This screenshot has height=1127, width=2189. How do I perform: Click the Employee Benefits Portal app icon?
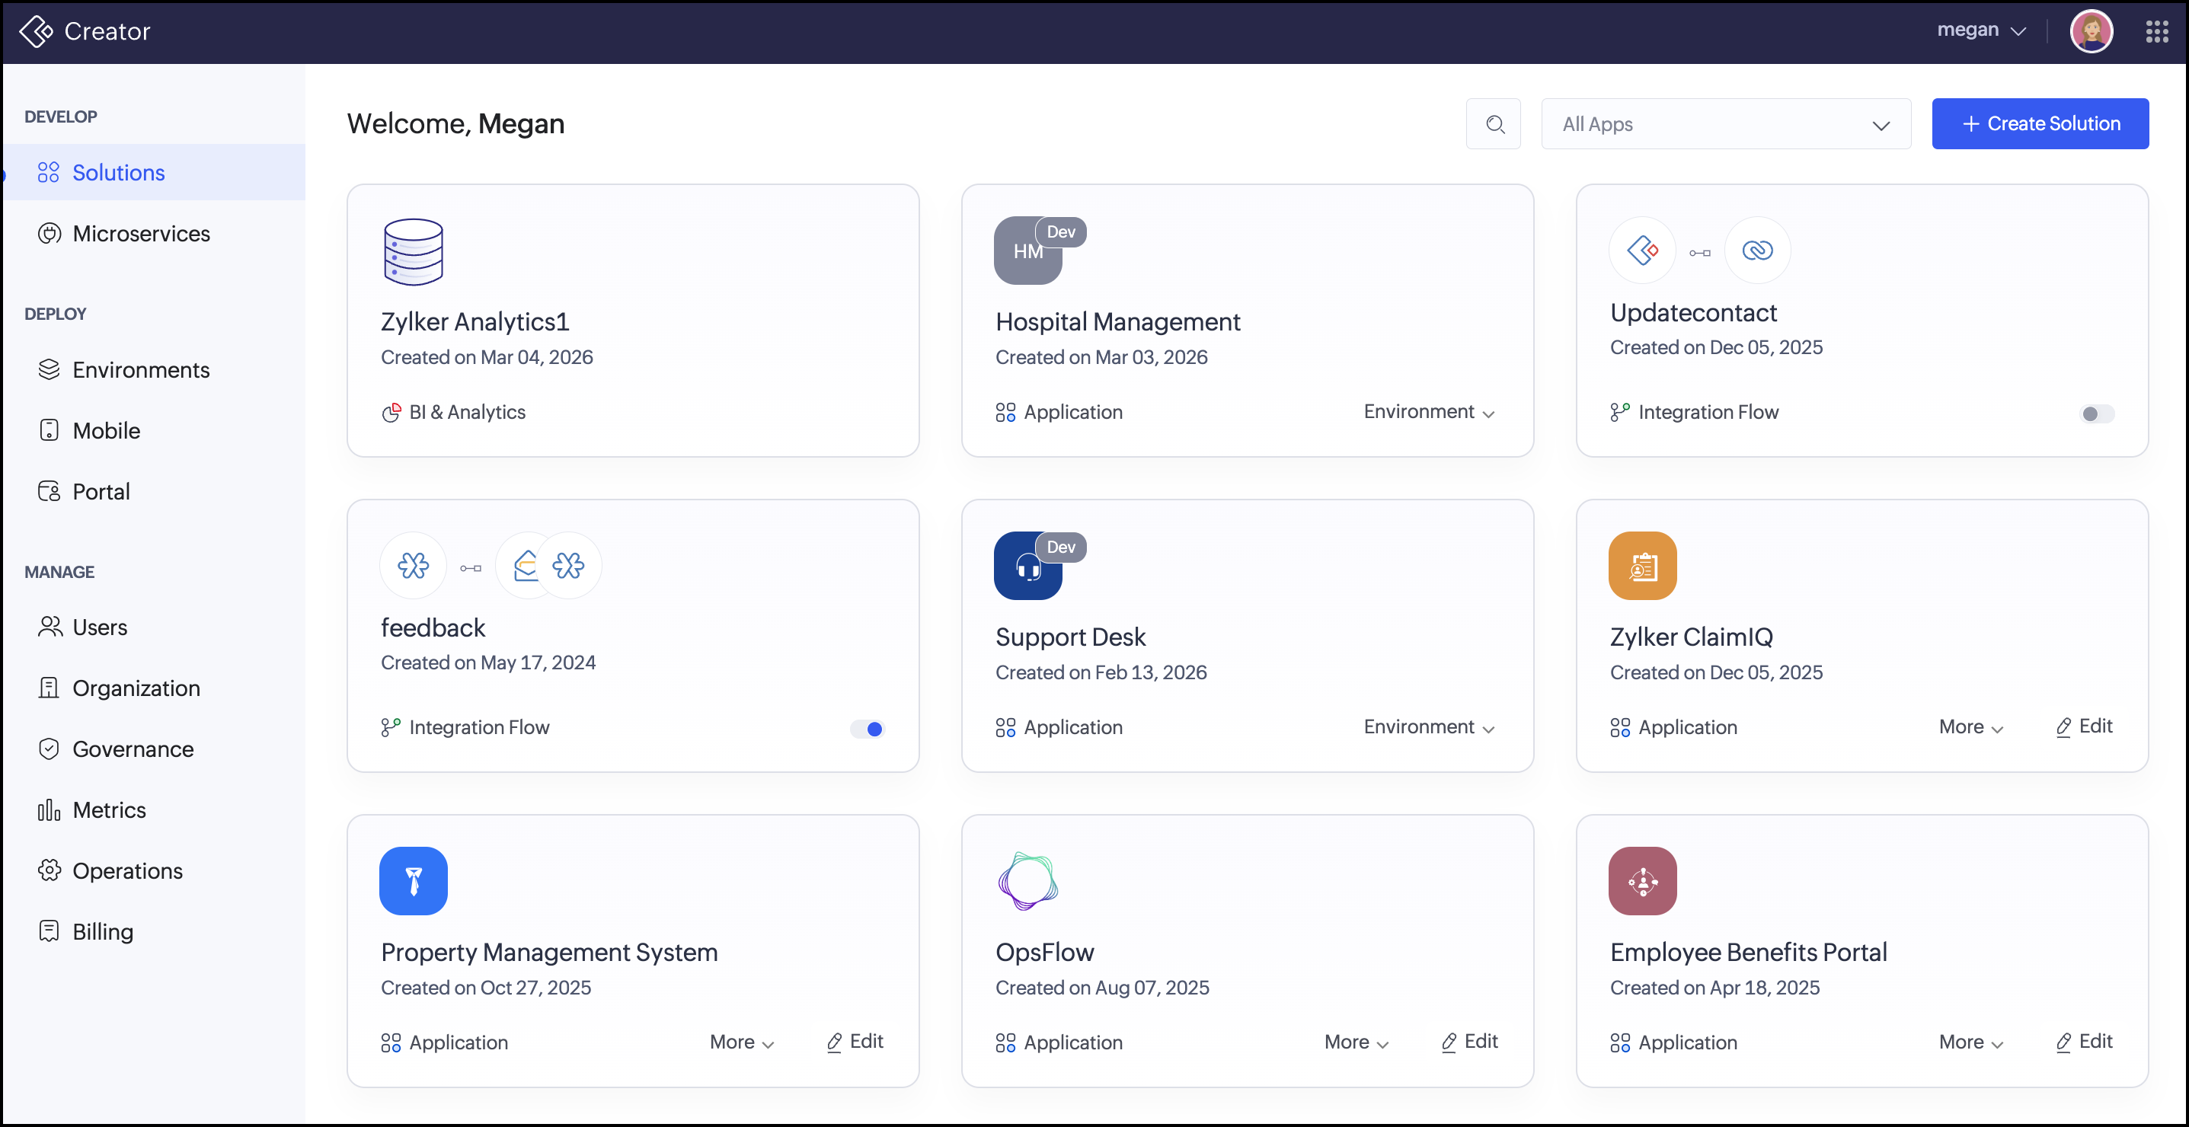tap(1642, 881)
